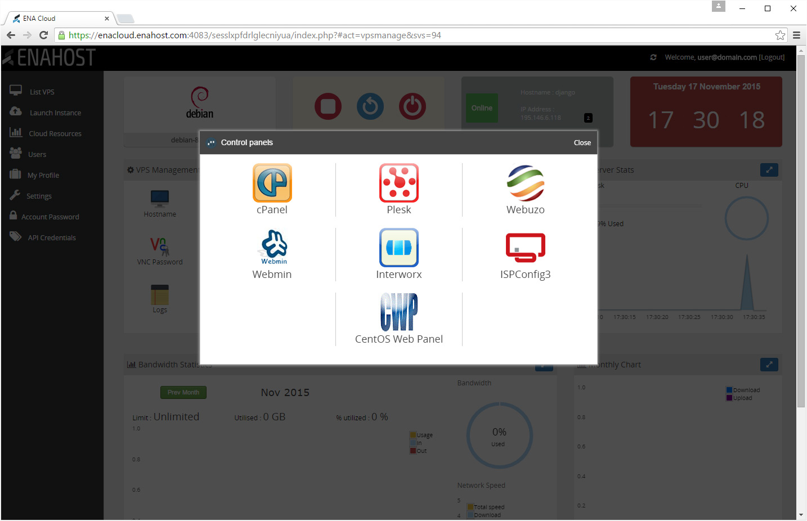Select the Plesk control panel icon
The image size is (807, 521).
tap(399, 183)
